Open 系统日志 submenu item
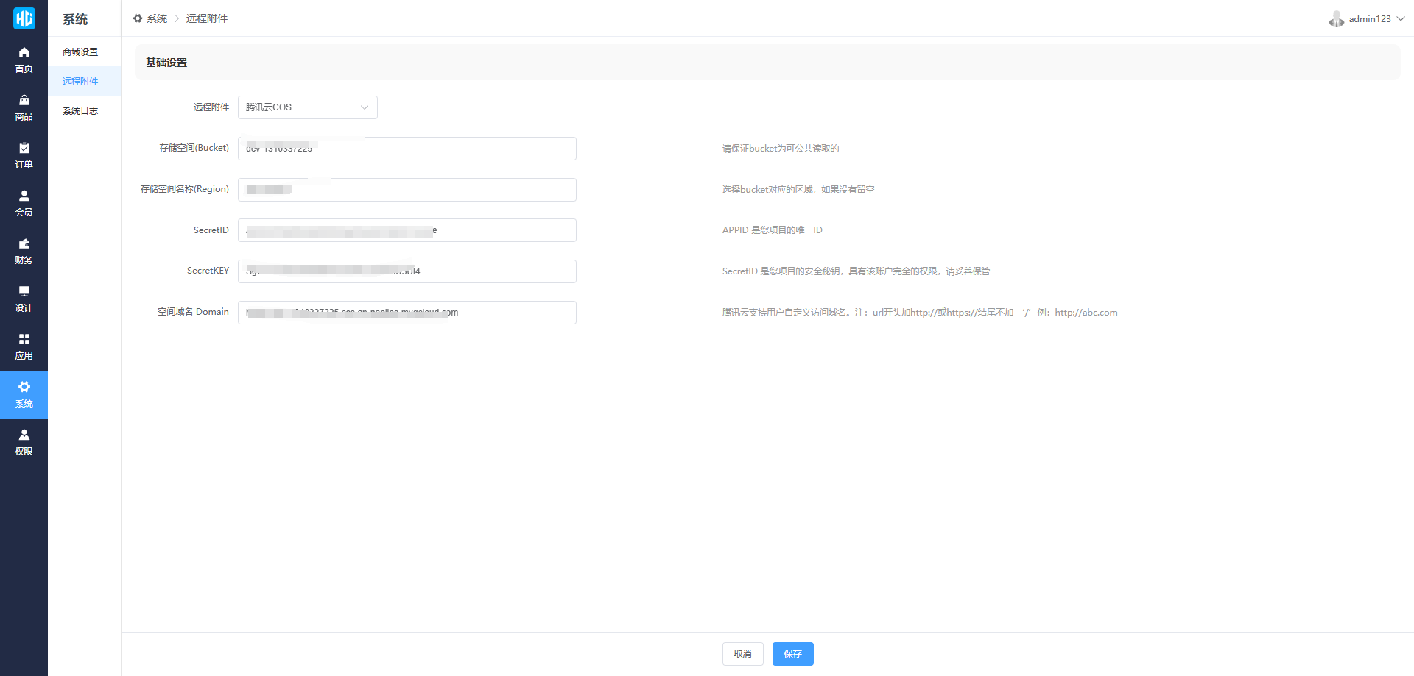 [x=80, y=111]
